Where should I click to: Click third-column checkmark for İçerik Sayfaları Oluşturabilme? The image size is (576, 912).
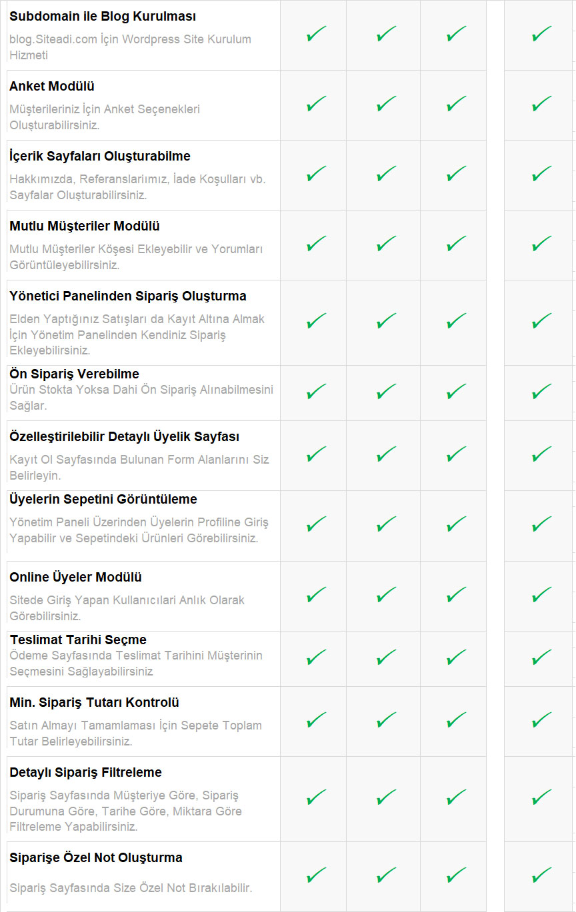(456, 175)
